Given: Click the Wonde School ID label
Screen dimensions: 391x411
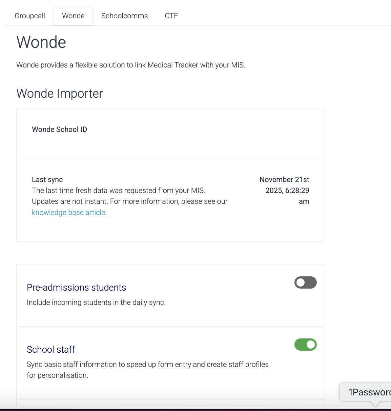Looking at the screenshot, I should click(x=59, y=130).
